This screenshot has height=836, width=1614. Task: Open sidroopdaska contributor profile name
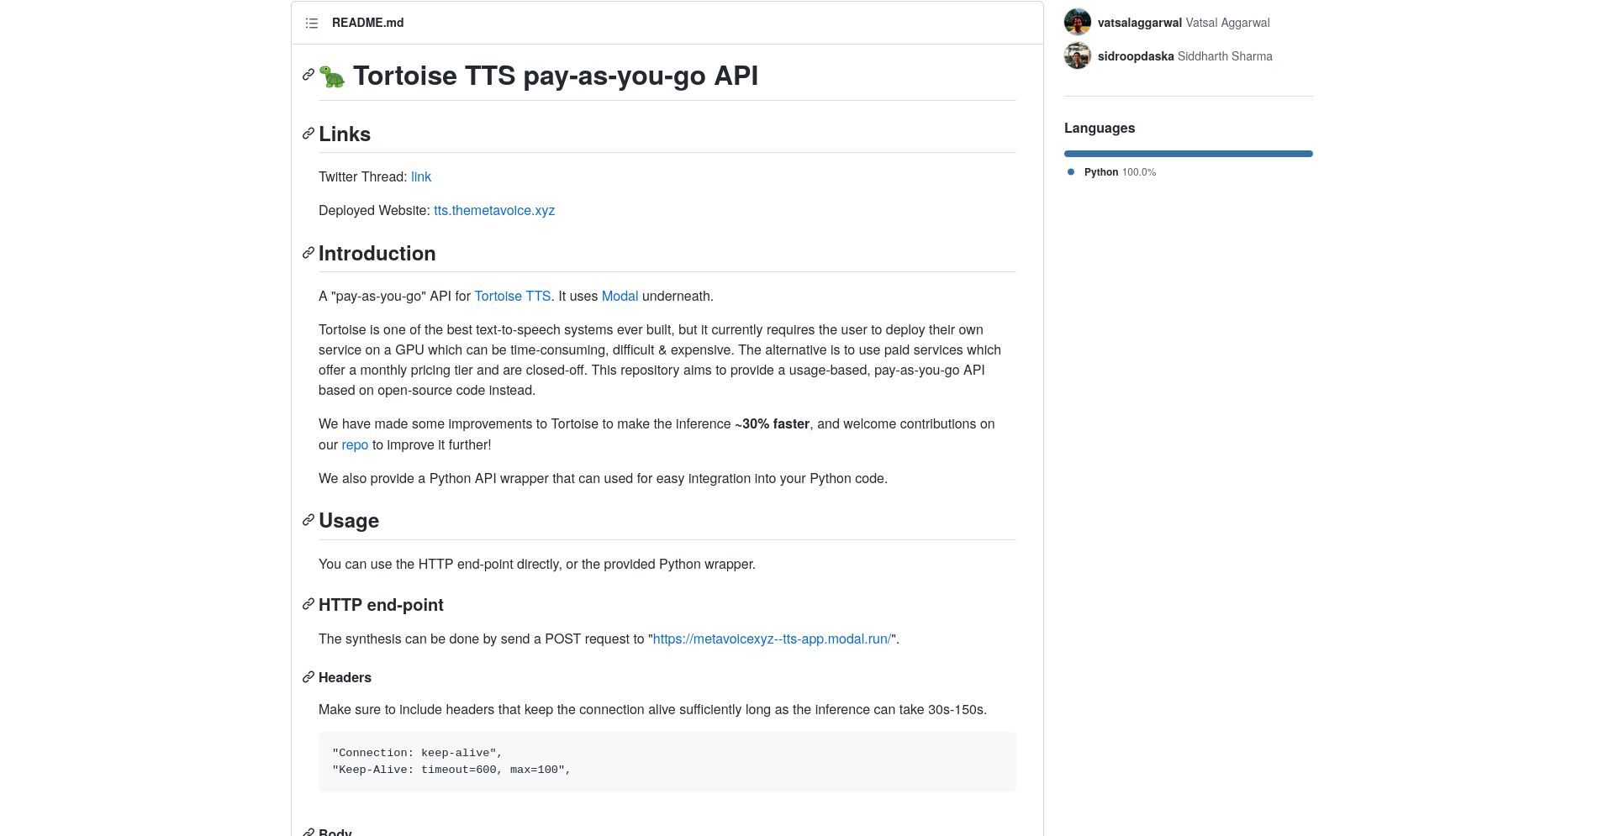click(1136, 56)
